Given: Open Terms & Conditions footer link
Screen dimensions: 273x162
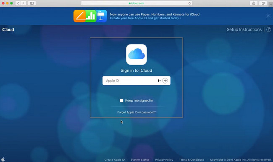Looking at the screenshot, I should pyautogui.click(x=192, y=160).
